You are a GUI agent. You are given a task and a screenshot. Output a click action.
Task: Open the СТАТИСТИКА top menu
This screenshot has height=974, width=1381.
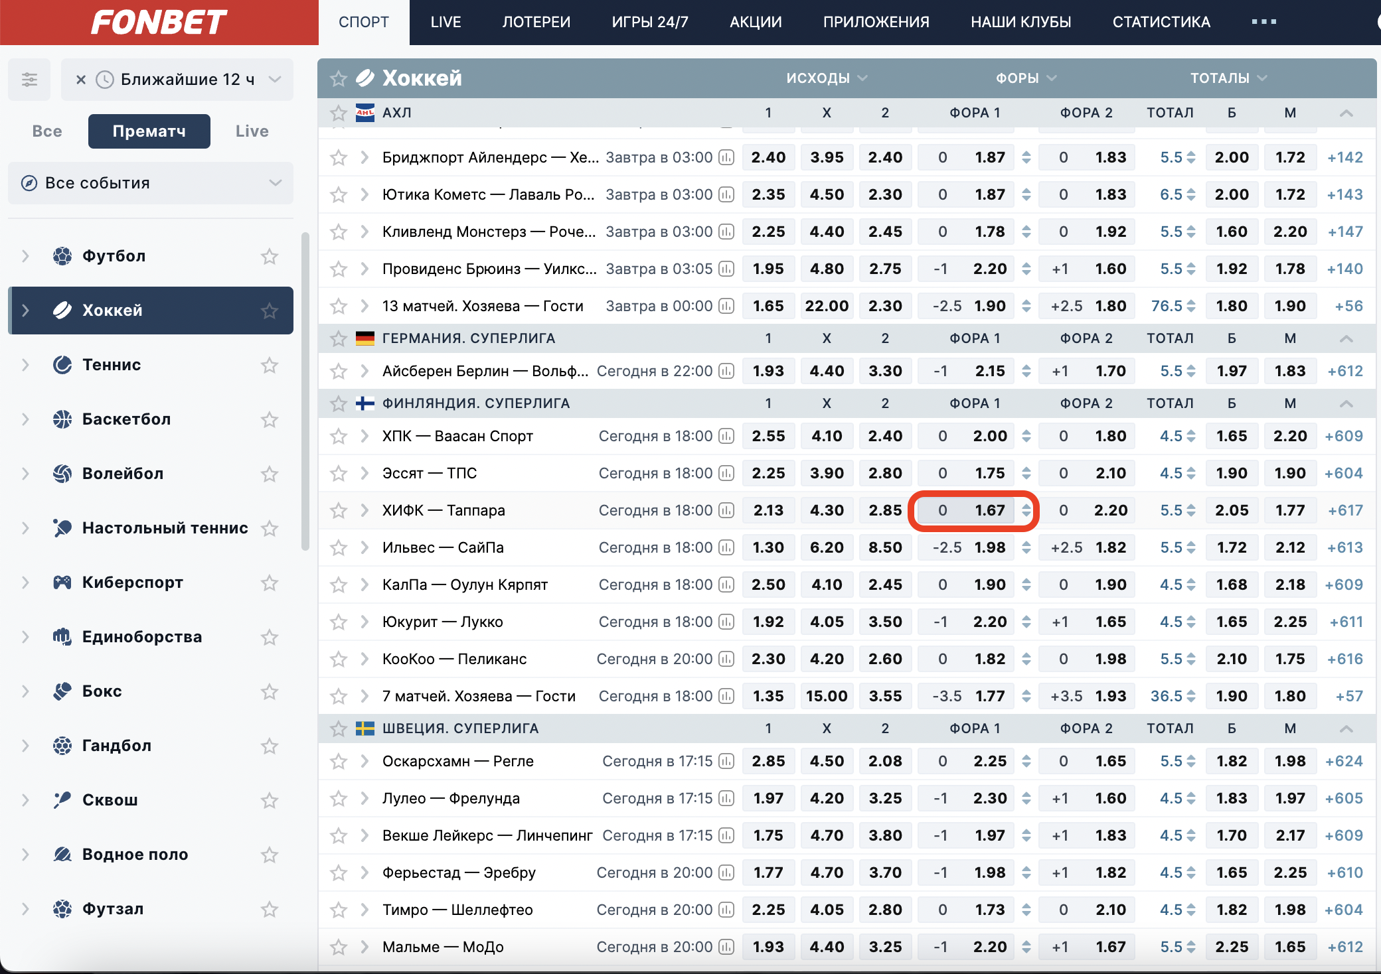(1161, 22)
